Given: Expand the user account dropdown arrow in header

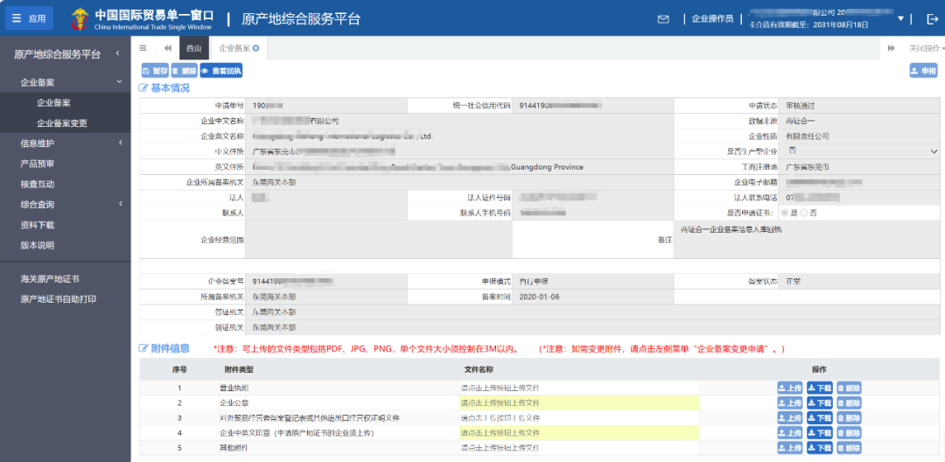Looking at the screenshot, I should 901,18.
